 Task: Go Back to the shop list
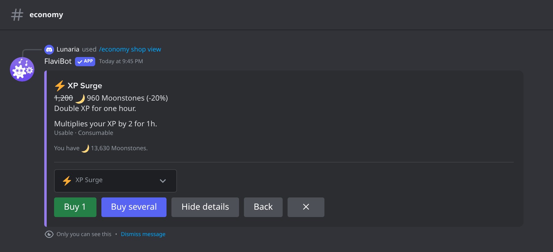point(263,207)
